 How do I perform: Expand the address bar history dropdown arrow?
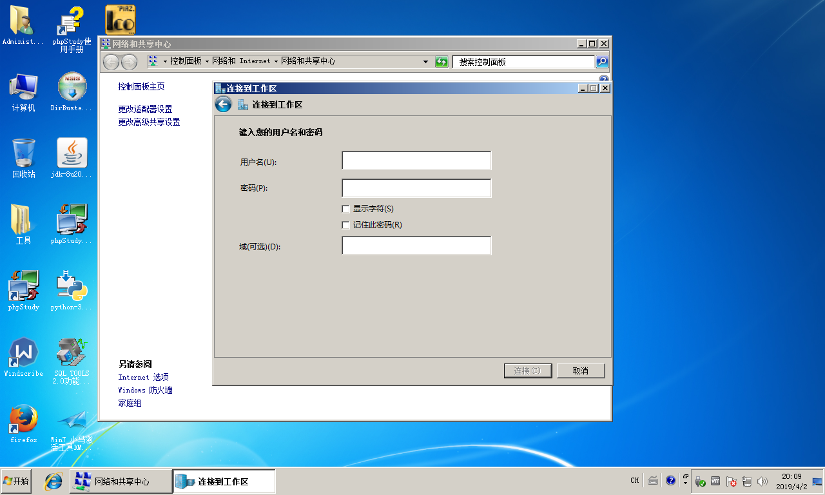425,62
